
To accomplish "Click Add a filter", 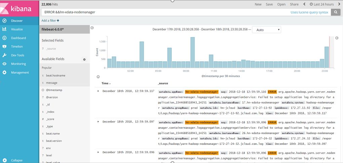I will pos(50,21).
